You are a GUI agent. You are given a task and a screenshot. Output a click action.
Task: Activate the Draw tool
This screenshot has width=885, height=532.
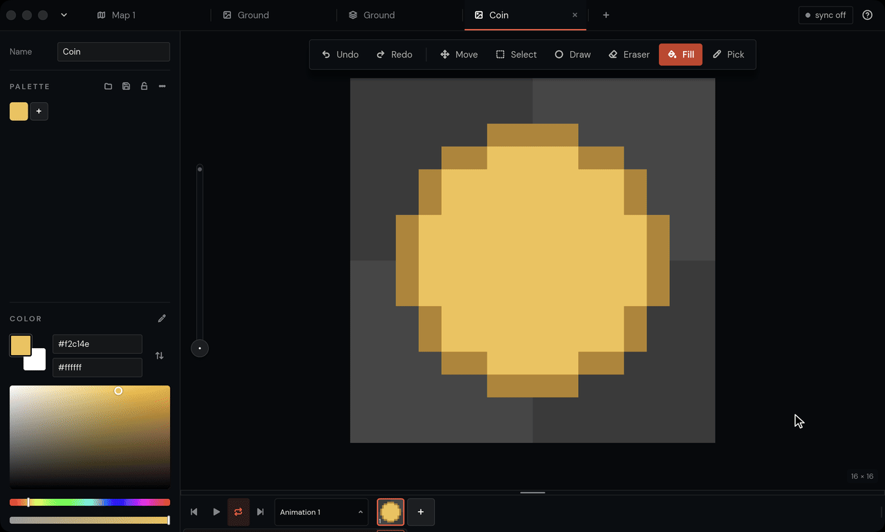click(x=572, y=55)
